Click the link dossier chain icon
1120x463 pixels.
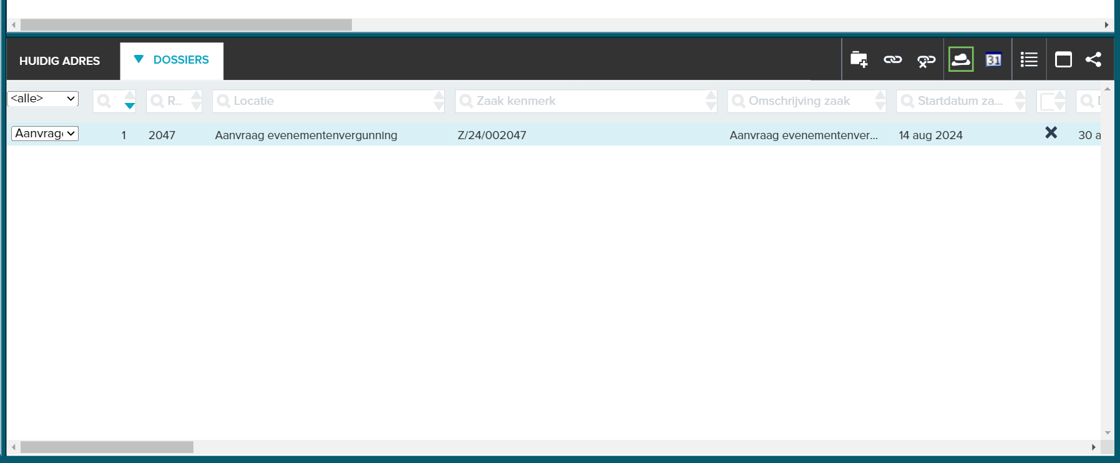tap(893, 60)
